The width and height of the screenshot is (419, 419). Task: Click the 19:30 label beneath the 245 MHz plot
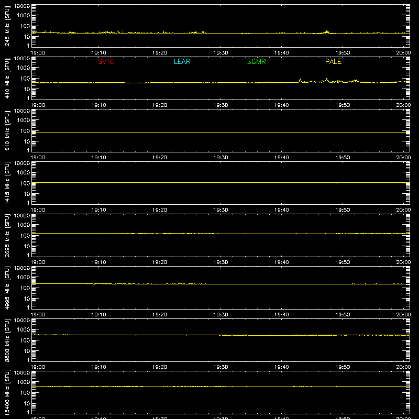(220, 53)
